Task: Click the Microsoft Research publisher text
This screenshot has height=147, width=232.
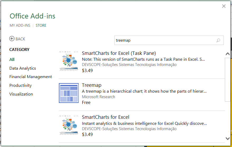Action: coord(98,97)
